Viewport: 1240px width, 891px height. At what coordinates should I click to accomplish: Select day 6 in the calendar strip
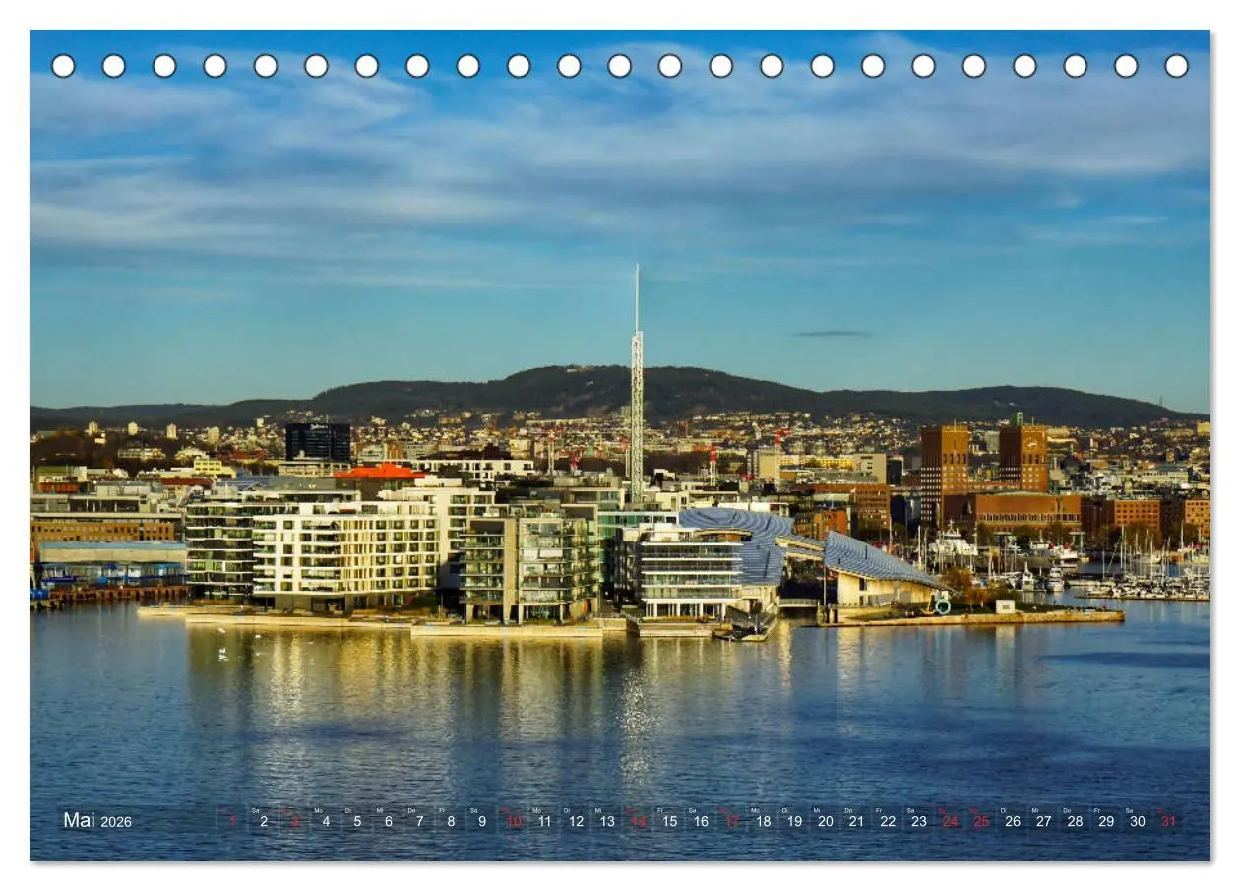tap(388, 821)
